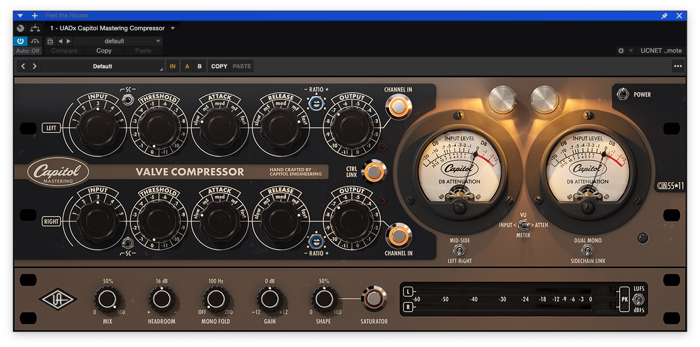This screenshot has height=347, width=700.
Task: Flip the MID-SIDE / LEFT-RIGHT switch
Action: click(460, 251)
